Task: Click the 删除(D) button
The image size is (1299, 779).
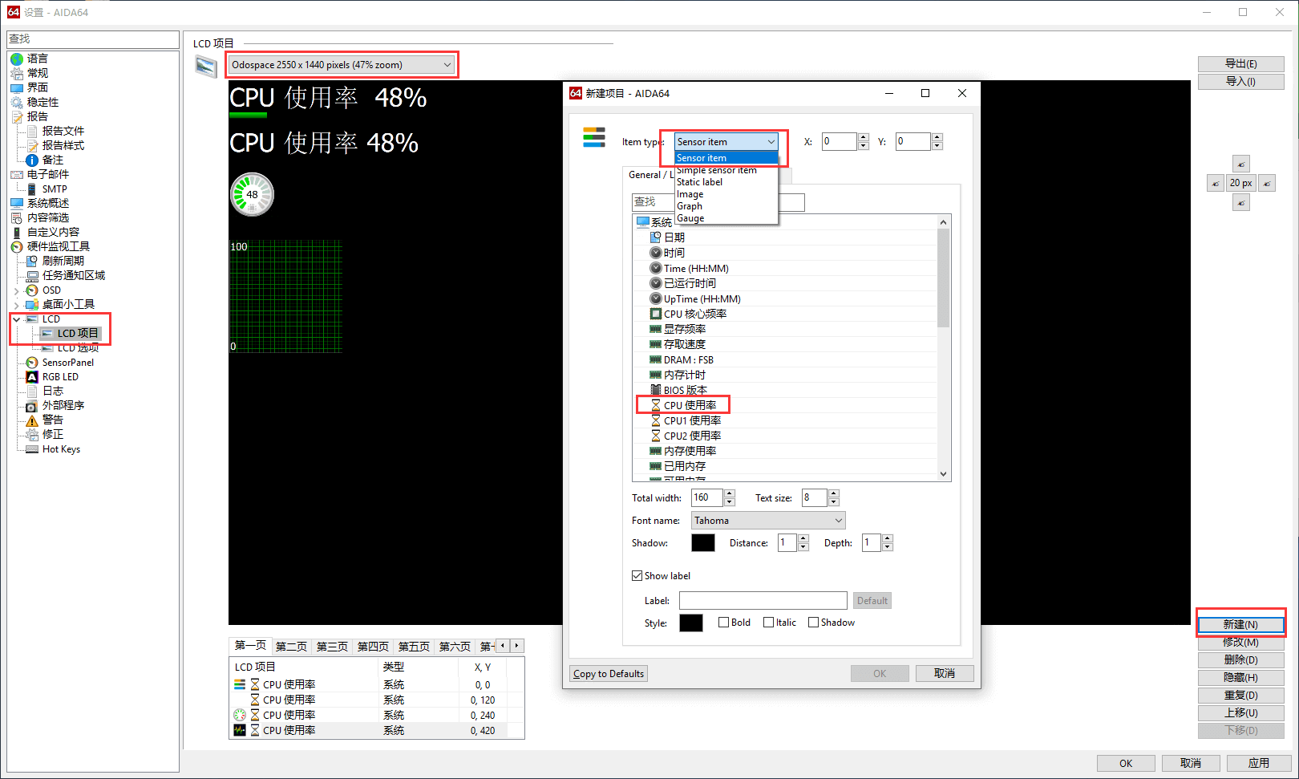Action: click(1241, 660)
